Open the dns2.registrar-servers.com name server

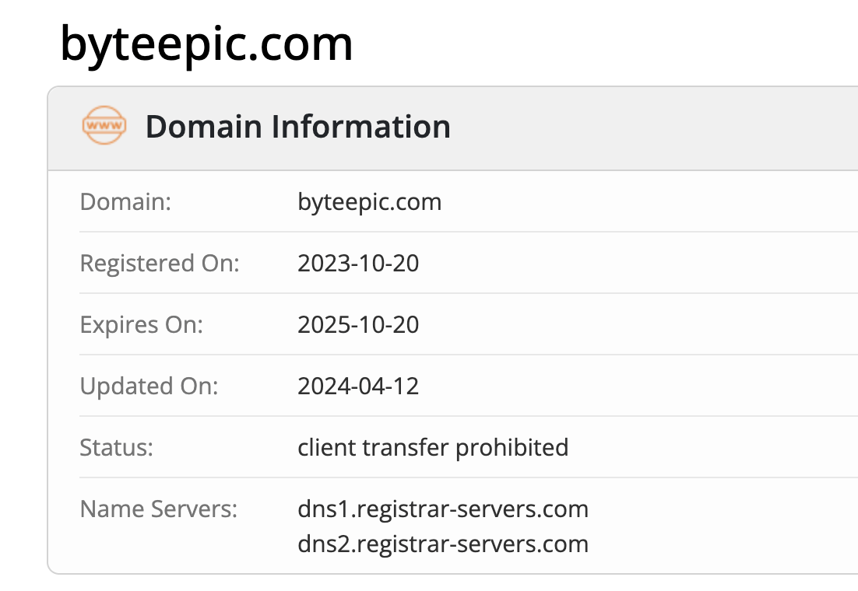[442, 544]
